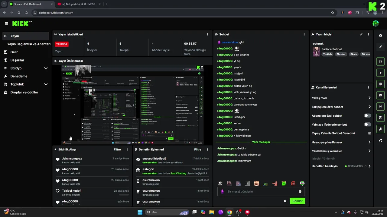Switch to the YouTube browser tab
Viewport: 387px width, 217px height.
[78, 4]
